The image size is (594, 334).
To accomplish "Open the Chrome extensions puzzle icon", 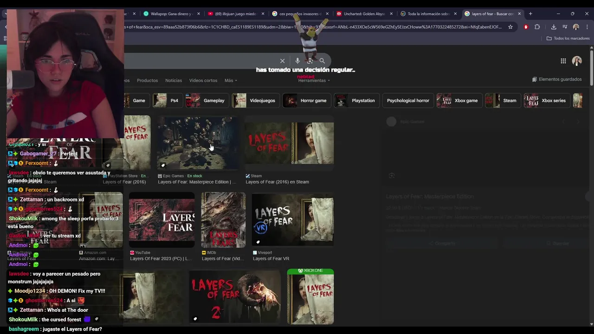I will click(x=537, y=27).
